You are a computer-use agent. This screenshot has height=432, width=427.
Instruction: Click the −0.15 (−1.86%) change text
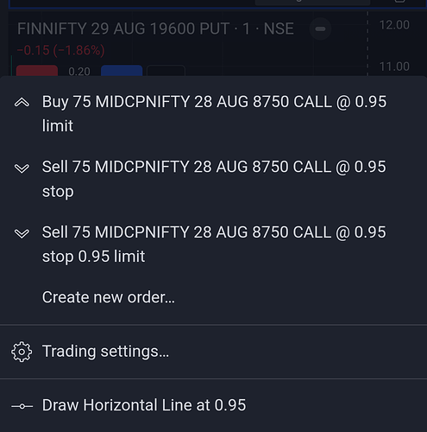60,50
